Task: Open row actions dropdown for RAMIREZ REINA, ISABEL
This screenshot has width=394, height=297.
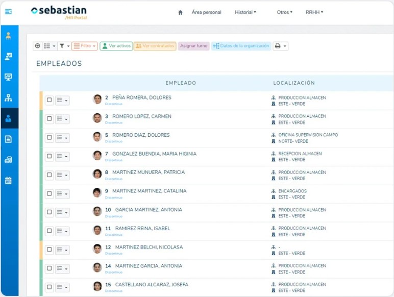Action: tap(62, 231)
